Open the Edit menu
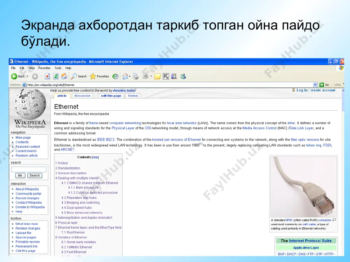 [x=22, y=68]
